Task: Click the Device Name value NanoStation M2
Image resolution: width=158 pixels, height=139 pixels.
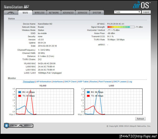Action: pos(45,24)
